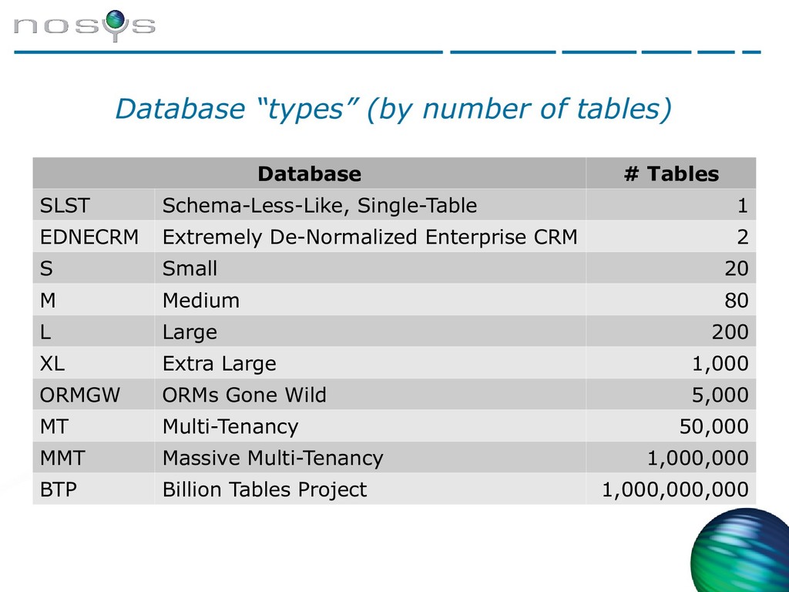Click the '1,000,000' tables value
The image size is (789, 592).
coord(698,458)
